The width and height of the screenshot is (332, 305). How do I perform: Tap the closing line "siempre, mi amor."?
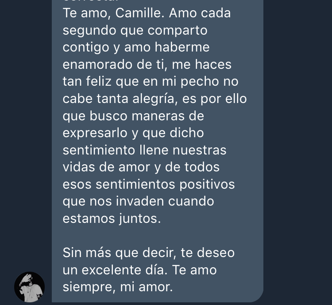(x=118, y=287)
